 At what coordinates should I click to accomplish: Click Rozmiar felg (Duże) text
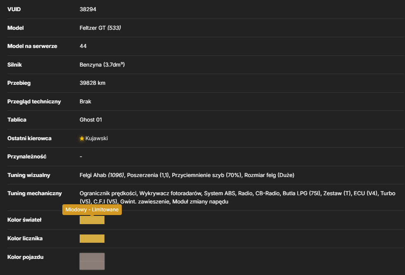pyautogui.click(x=269, y=175)
